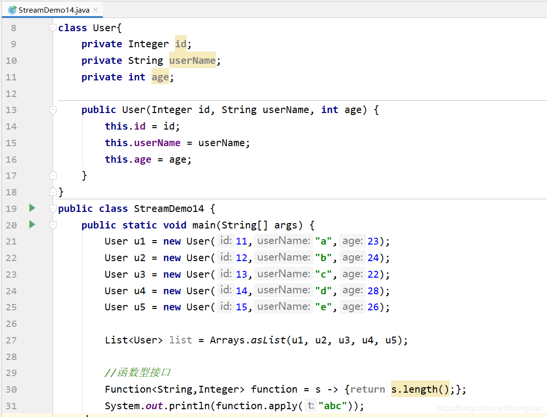Viewport: 547px width, 417px height.
Task: Click highlighted s.length() call on line 30
Action: tap(420, 389)
